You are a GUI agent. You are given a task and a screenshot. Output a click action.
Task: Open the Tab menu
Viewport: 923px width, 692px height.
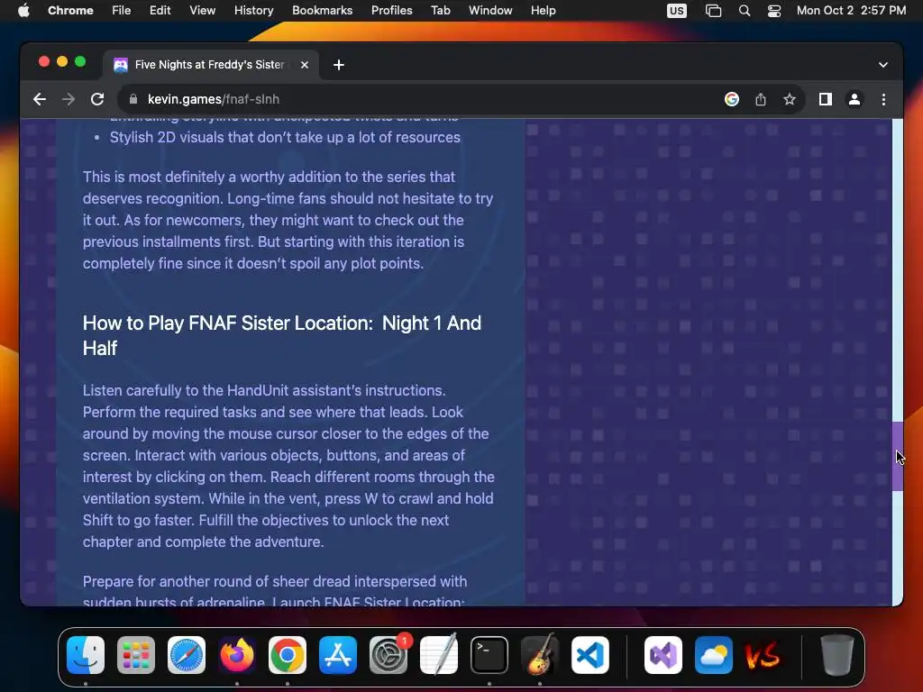pos(440,11)
